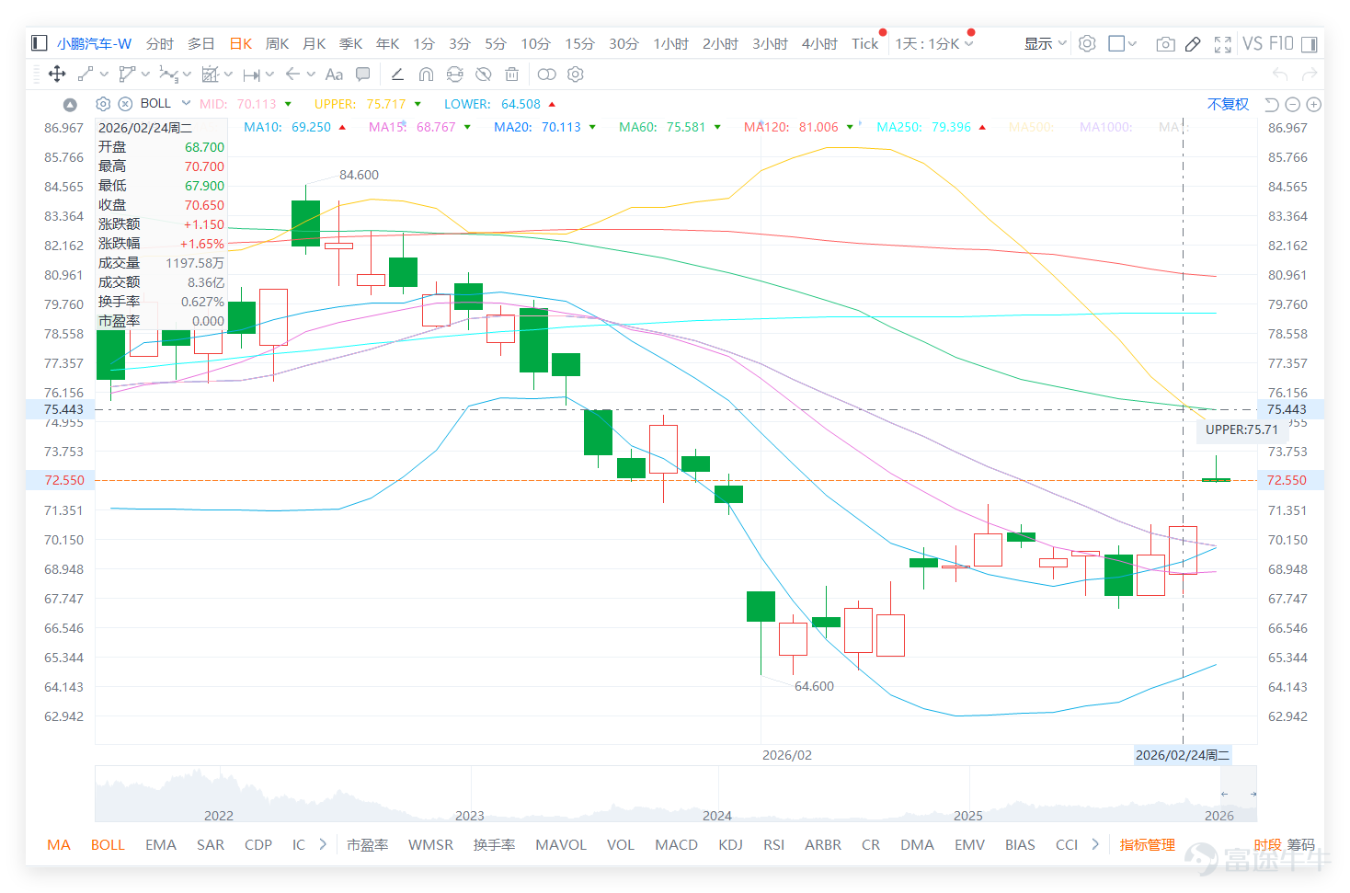Expand trend line tool dropdown arrow

tap(104, 74)
